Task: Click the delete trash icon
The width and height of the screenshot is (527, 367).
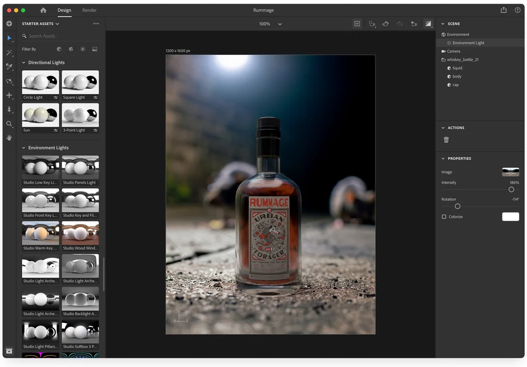Action: click(446, 140)
